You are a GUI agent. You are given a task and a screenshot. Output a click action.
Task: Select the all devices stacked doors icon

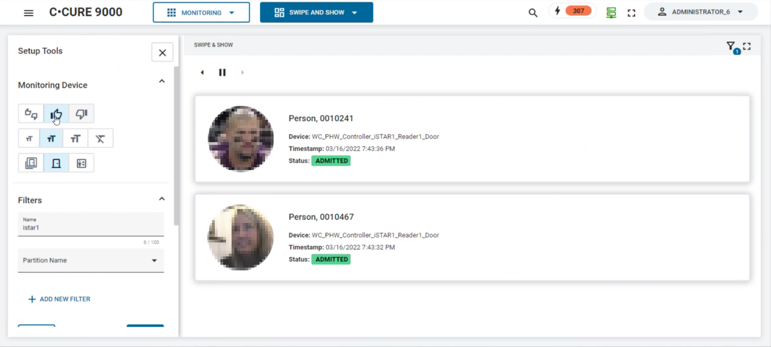[31, 163]
